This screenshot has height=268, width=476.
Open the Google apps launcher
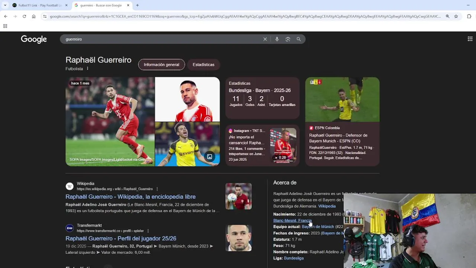pos(470,39)
